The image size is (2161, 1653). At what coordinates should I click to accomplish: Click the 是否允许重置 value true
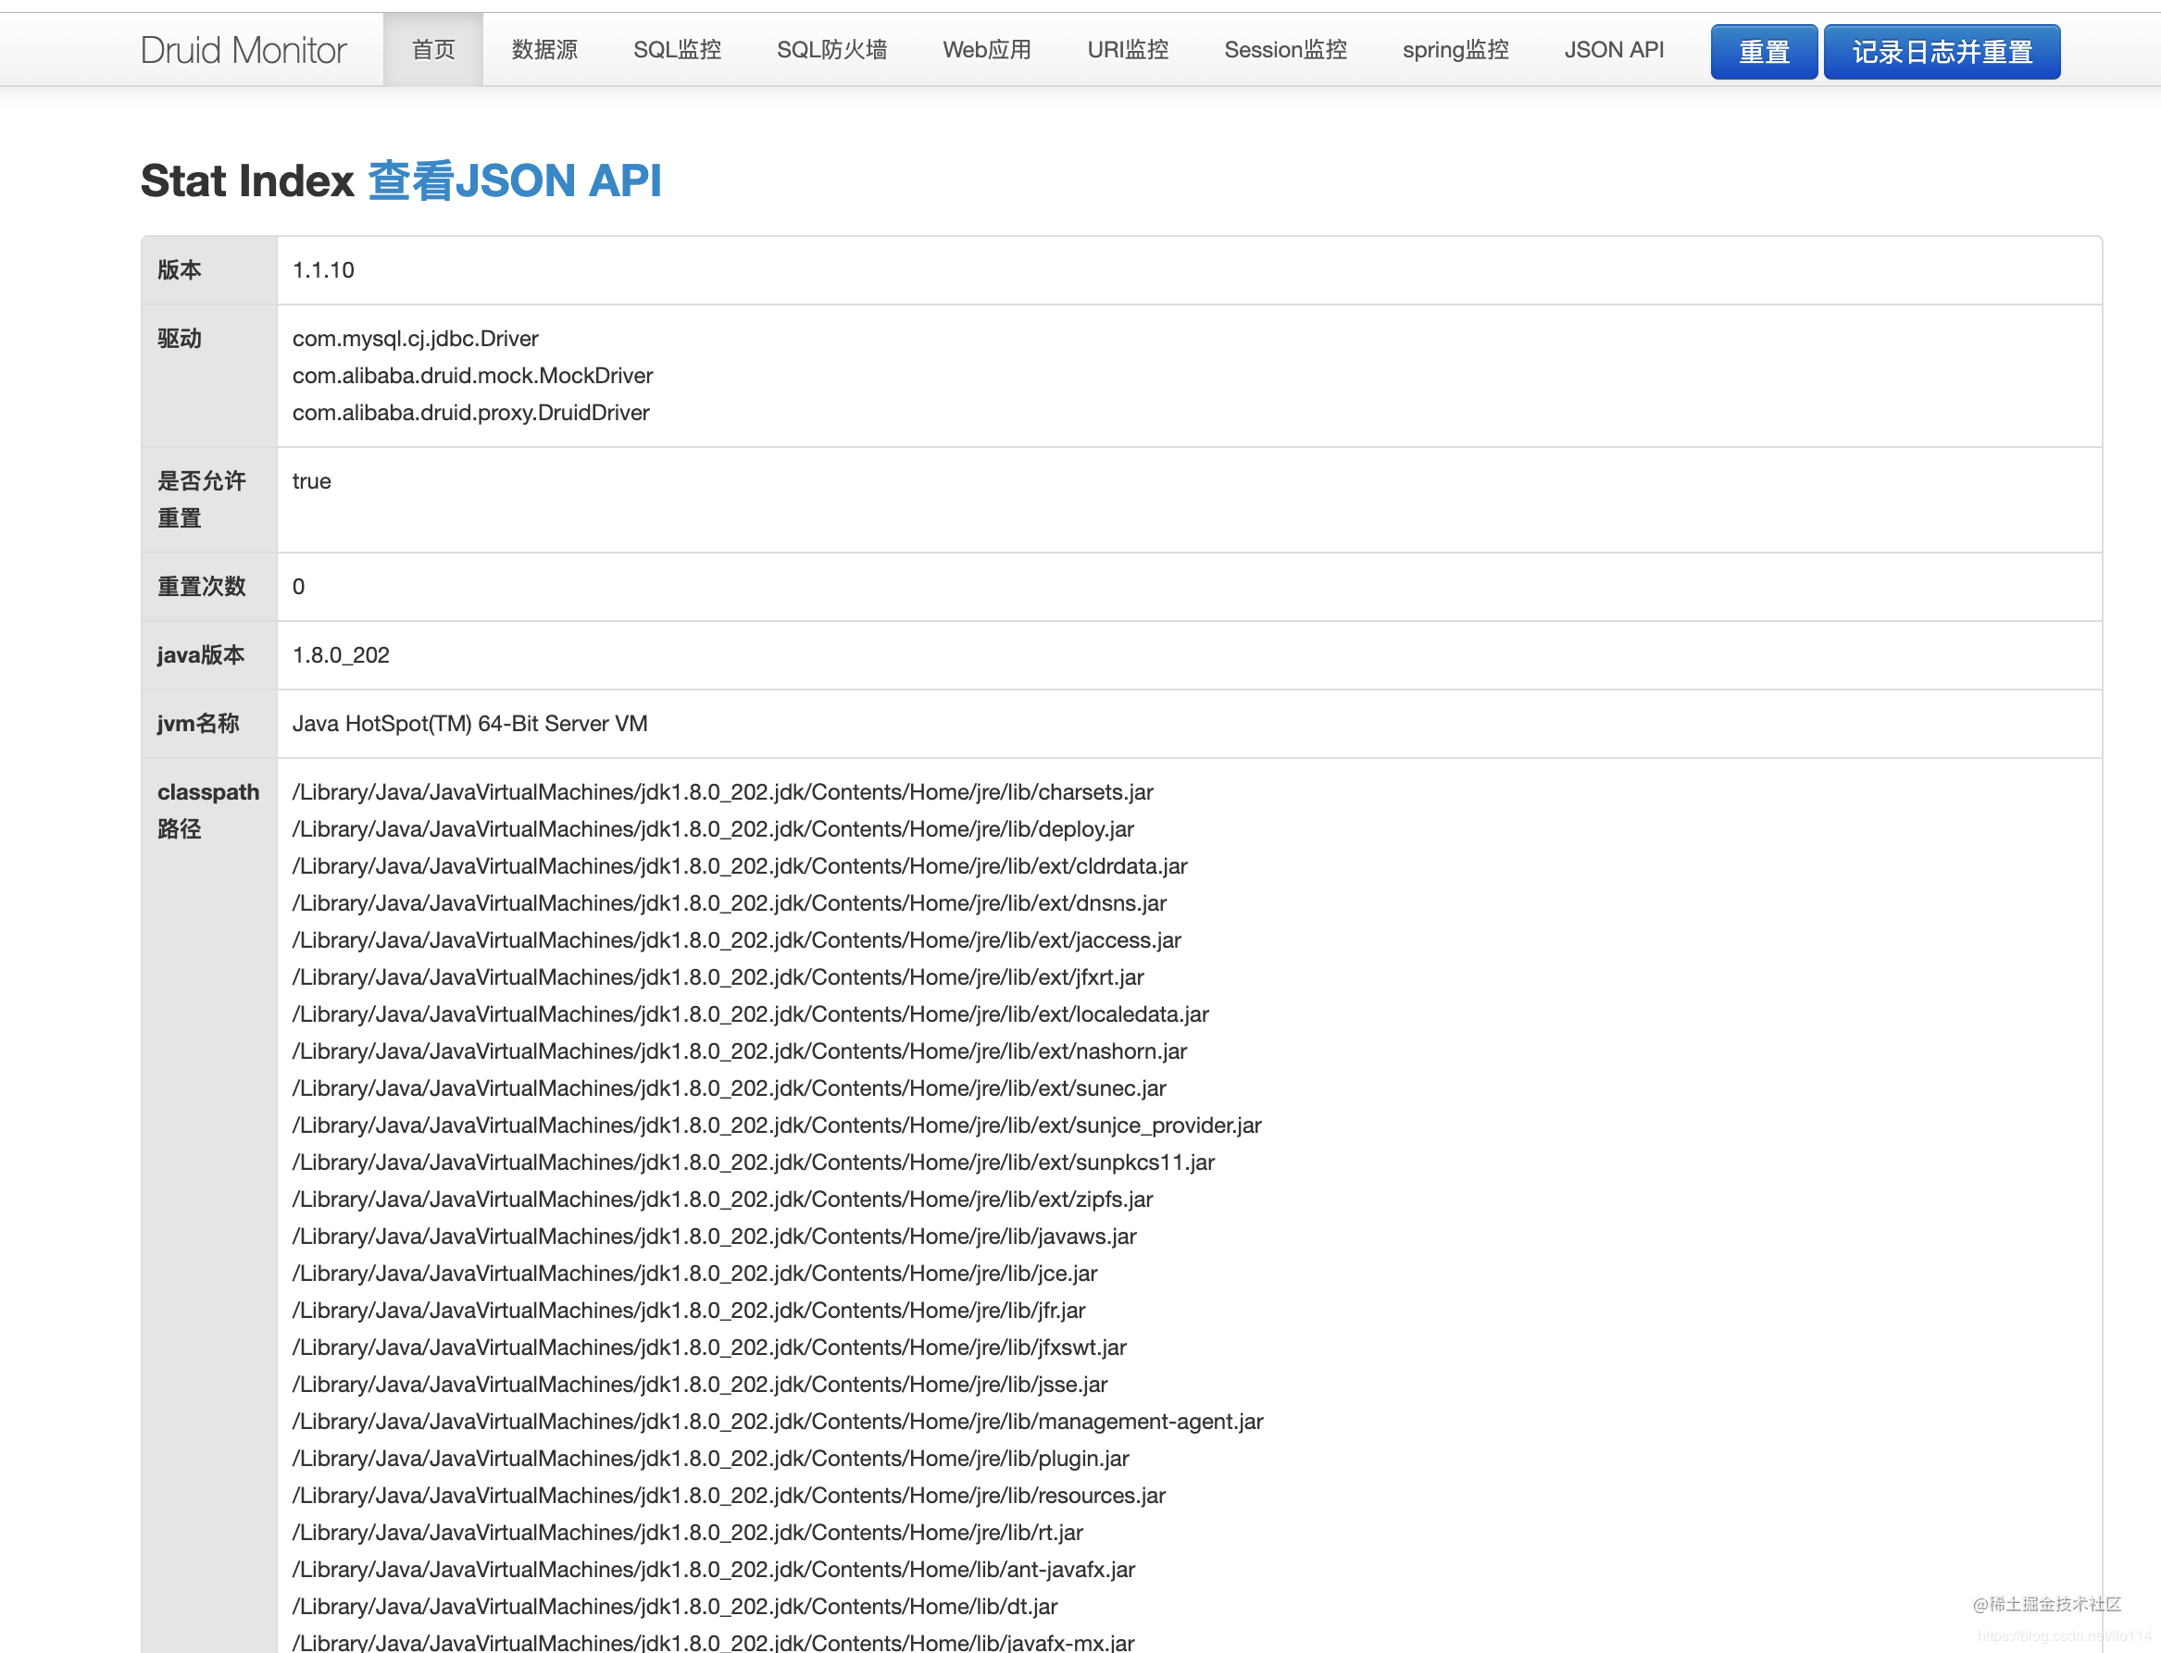click(x=312, y=481)
